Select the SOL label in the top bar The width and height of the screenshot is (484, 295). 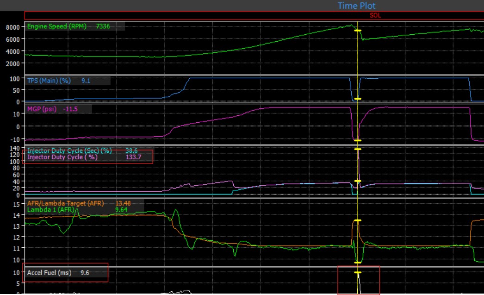pyautogui.click(x=375, y=15)
